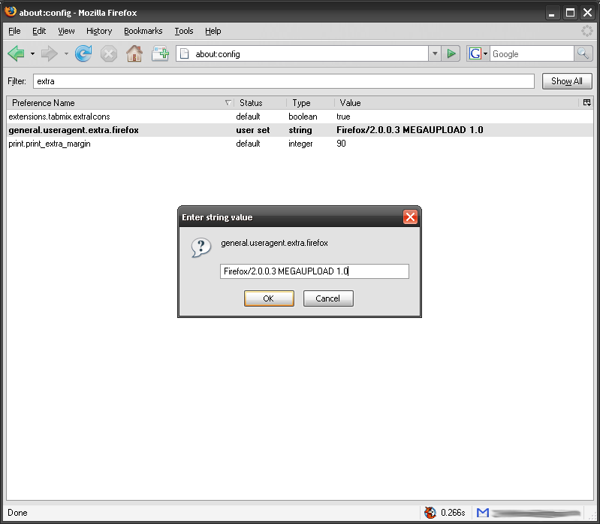Click Firefox/2.0.0.3 MEGAUPLOAD 1.0 value in table

click(410, 130)
